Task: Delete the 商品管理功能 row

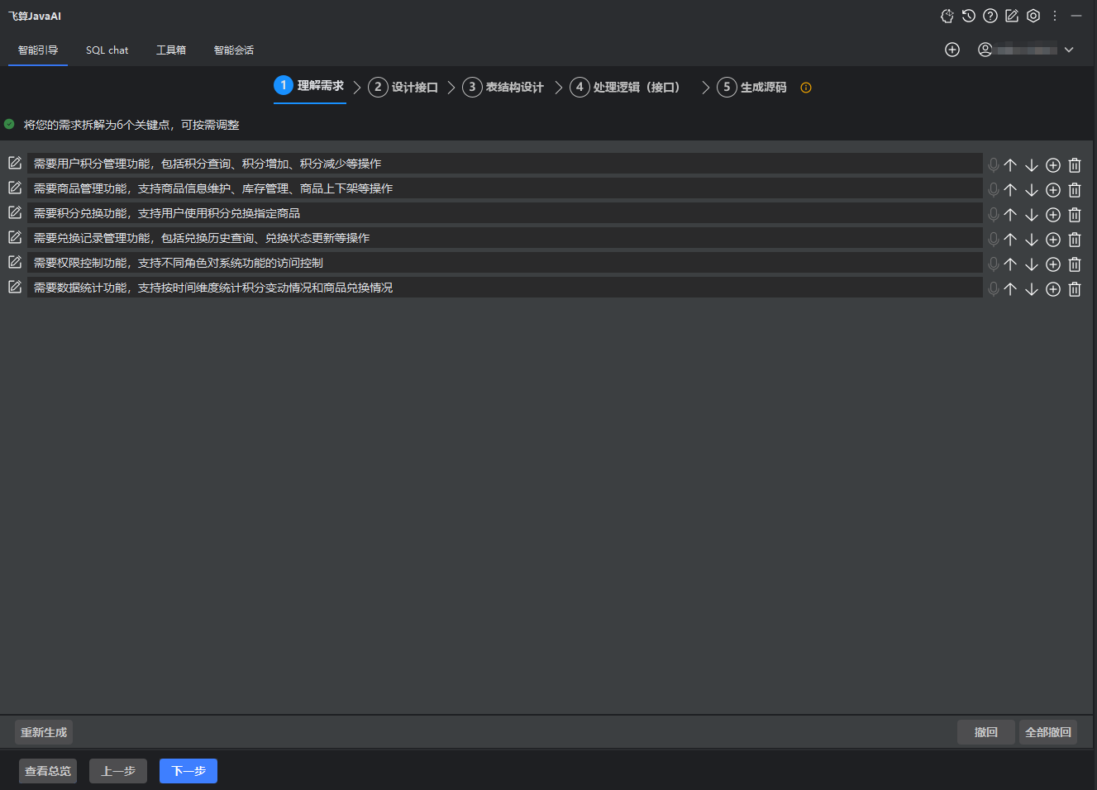Action: pyautogui.click(x=1075, y=190)
